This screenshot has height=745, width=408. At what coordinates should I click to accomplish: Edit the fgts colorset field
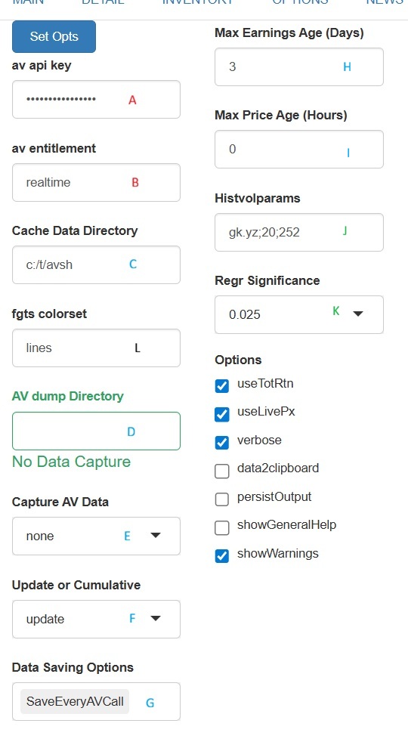(x=96, y=348)
